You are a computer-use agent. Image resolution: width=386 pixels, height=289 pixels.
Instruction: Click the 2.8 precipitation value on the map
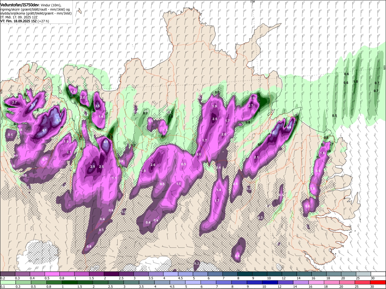pyautogui.click(x=101, y=167)
